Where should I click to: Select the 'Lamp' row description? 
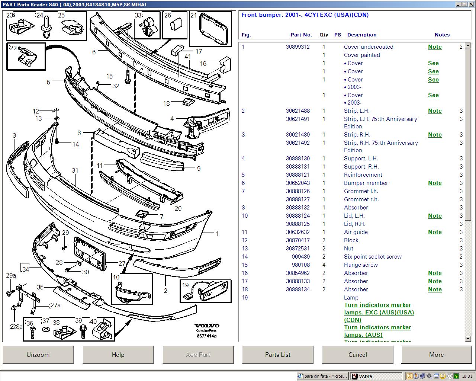pos(351,298)
